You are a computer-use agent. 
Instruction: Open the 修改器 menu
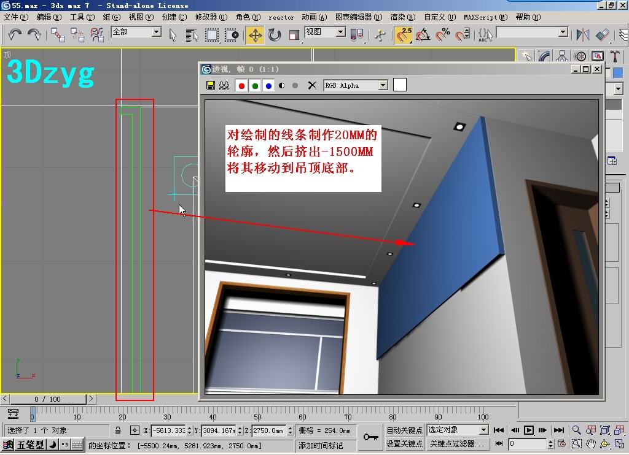click(x=211, y=17)
